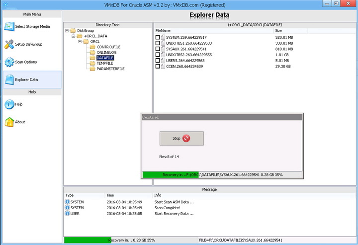358x245 pixels.
Task: Open the About menu entry
Action: click(x=32, y=122)
